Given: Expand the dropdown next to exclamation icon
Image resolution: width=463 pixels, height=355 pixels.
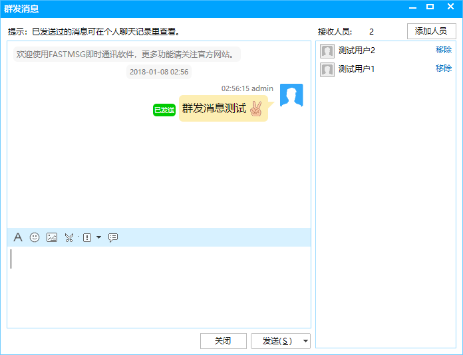Looking at the screenshot, I should coord(99,237).
